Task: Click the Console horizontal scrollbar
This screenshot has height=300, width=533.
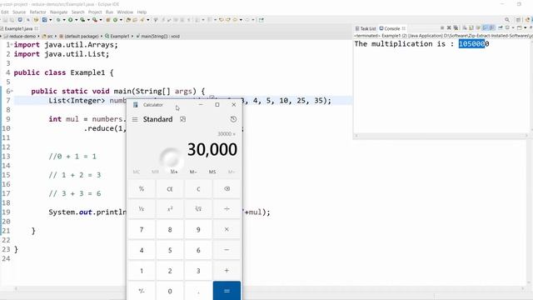Action: (x=441, y=135)
